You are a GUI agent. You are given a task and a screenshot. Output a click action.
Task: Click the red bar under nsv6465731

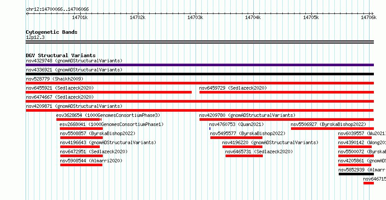(x=244, y=156)
